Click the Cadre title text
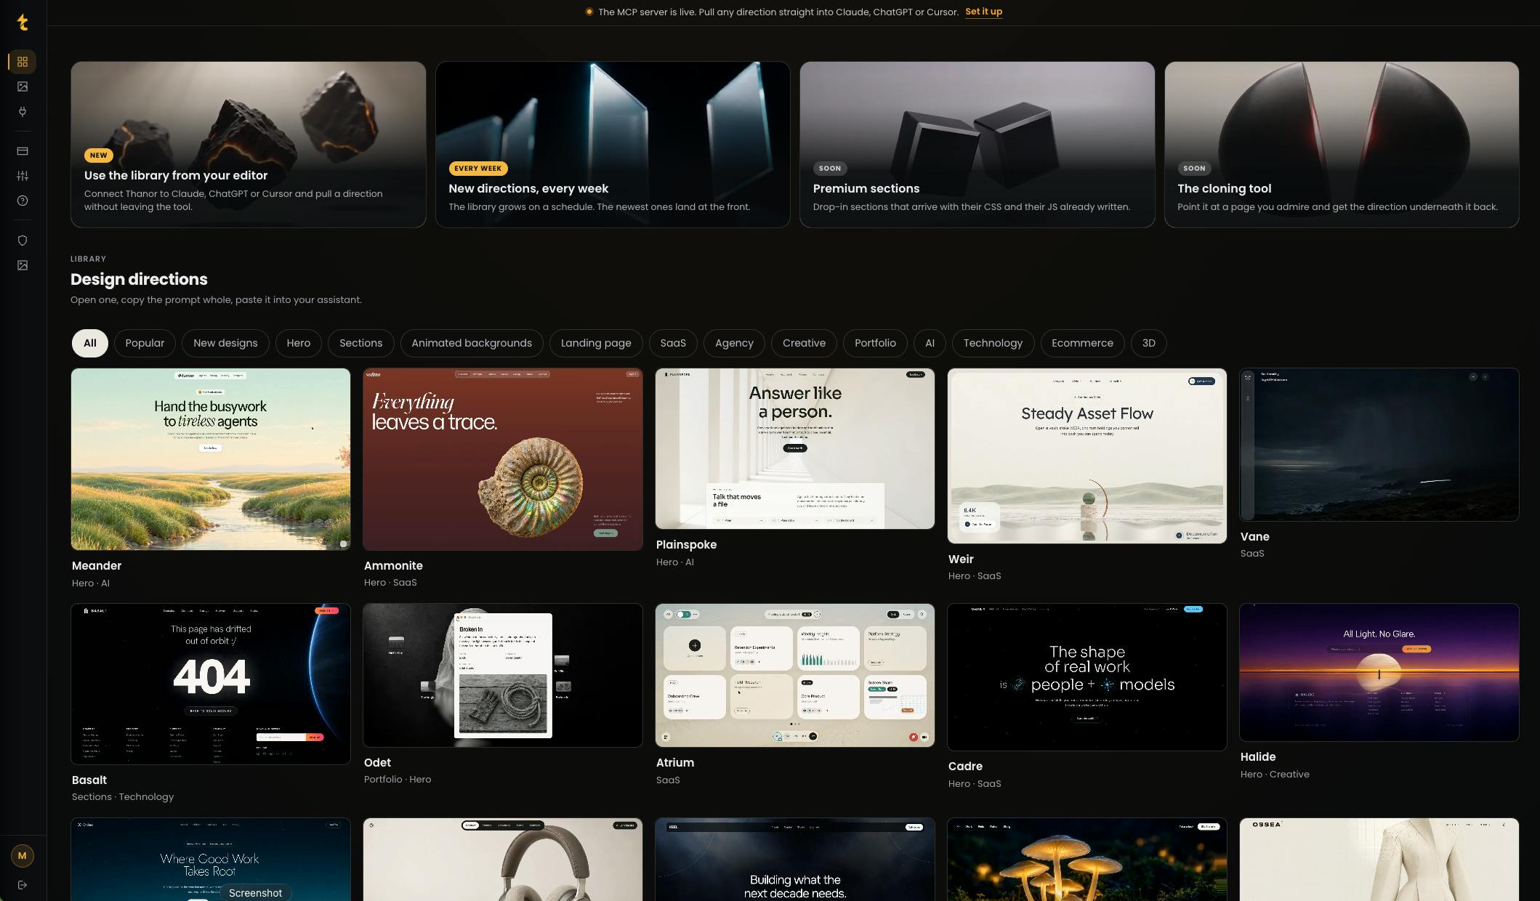Image resolution: width=1540 pixels, height=901 pixels. tap(965, 766)
